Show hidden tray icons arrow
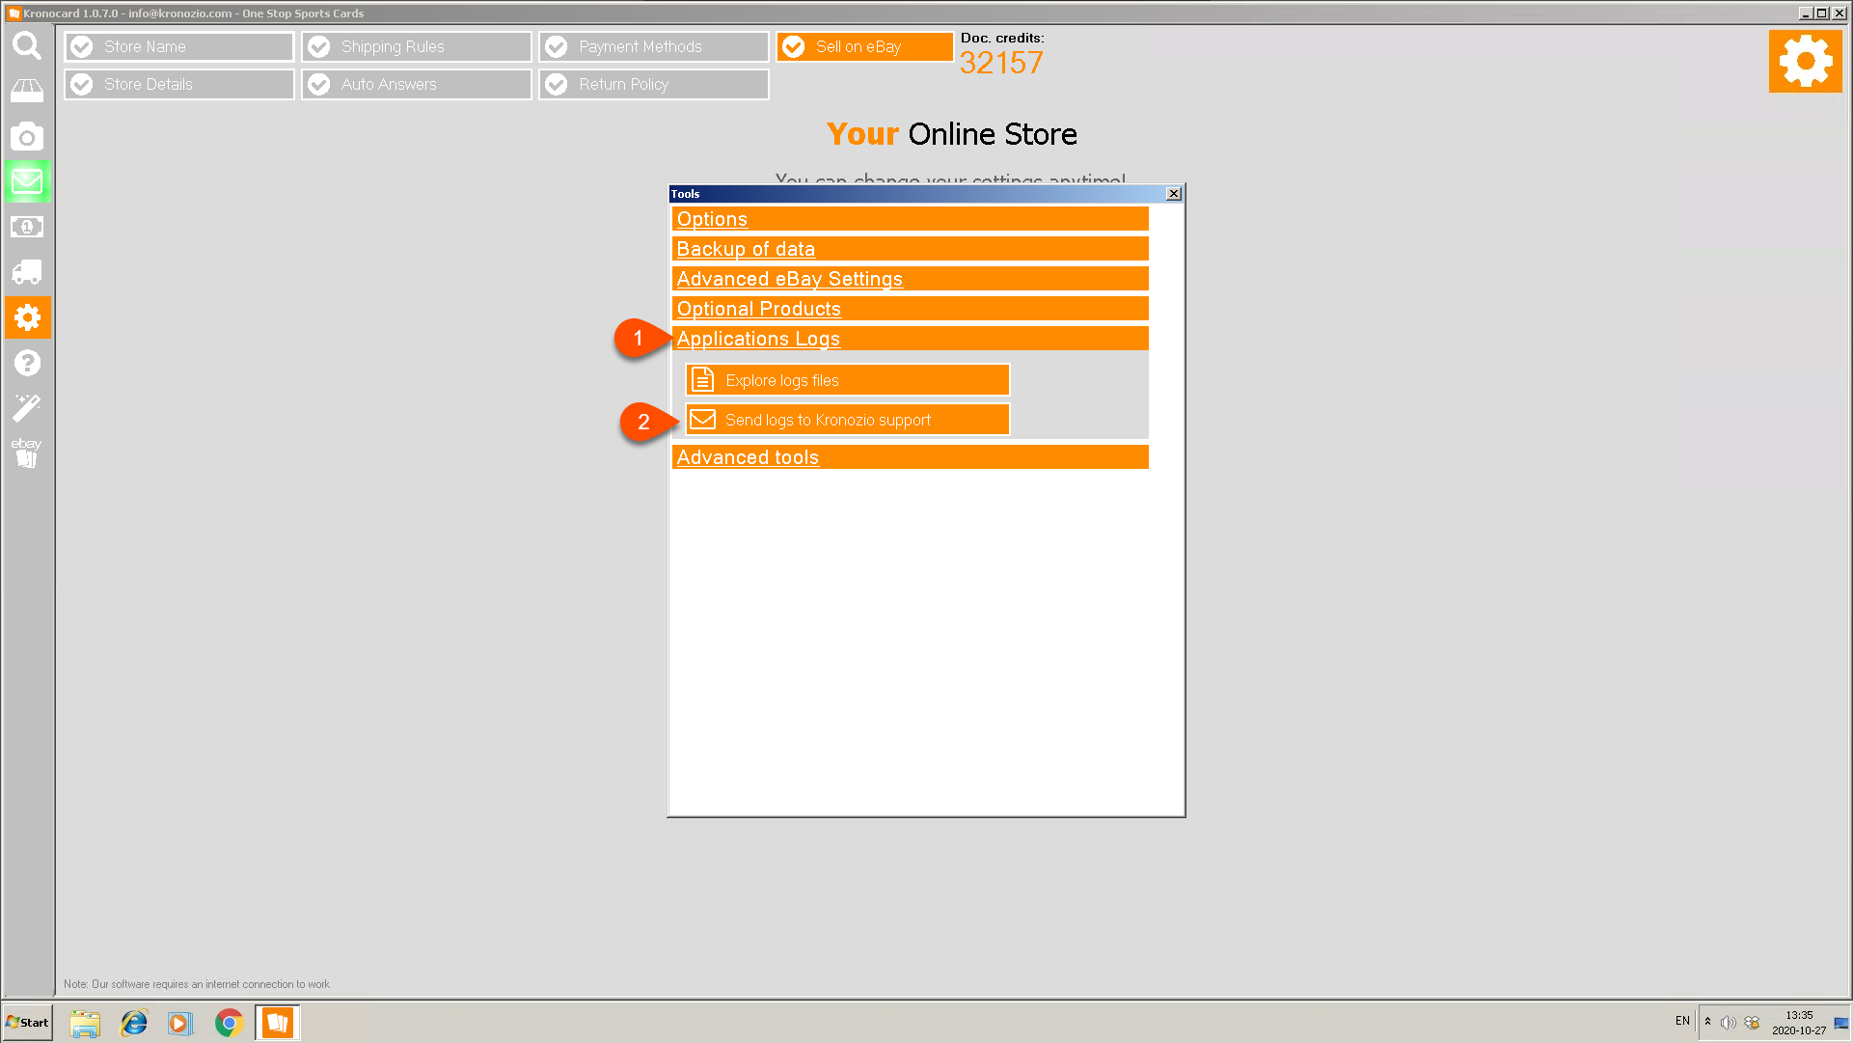Screen dimensions: 1853x1043 [1707, 1022]
